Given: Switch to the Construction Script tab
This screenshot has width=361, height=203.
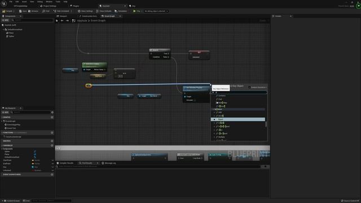Looking at the screenshot, I should click(88, 16).
